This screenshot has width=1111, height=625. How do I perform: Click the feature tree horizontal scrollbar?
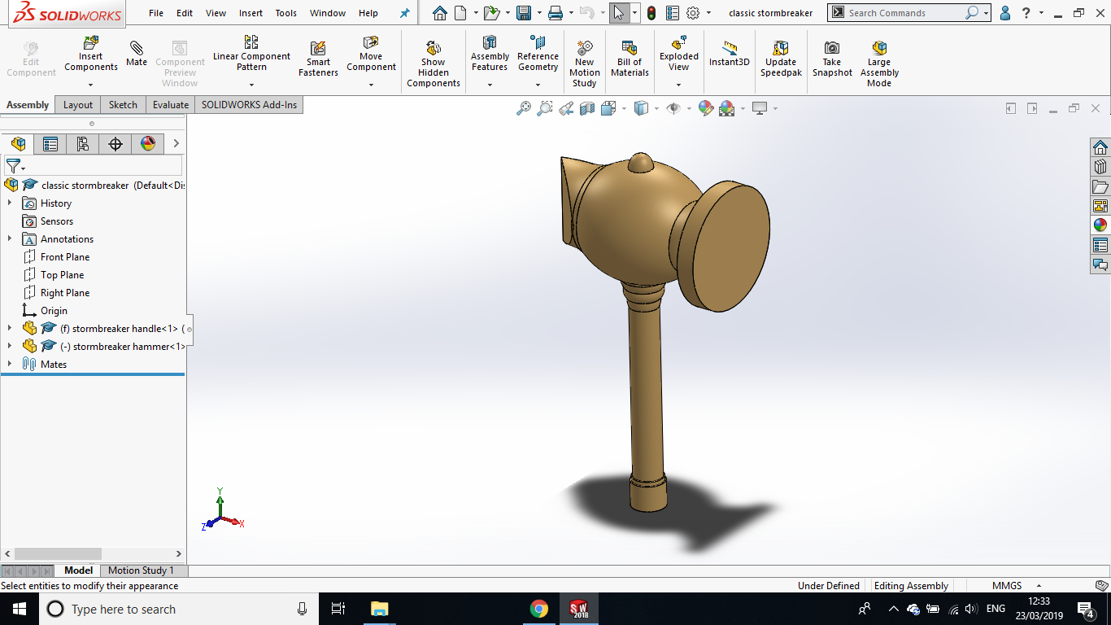click(x=57, y=553)
